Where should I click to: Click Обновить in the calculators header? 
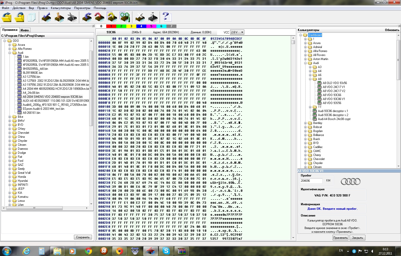(x=392, y=30)
